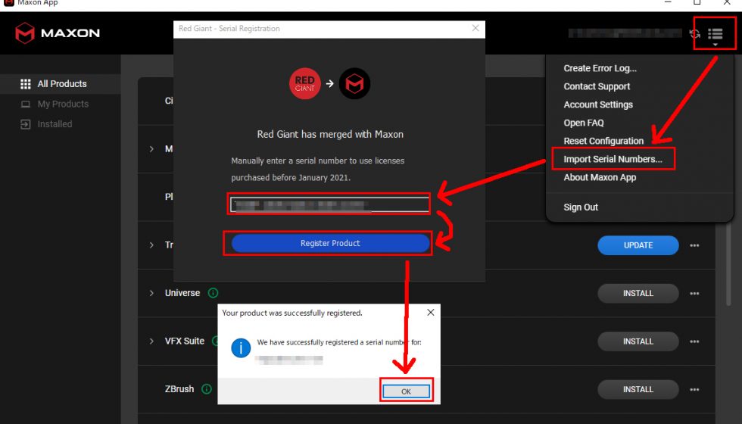Expand the M product row chevron
The height and width of the screenshot is (424, 742).
pos(151,149)
